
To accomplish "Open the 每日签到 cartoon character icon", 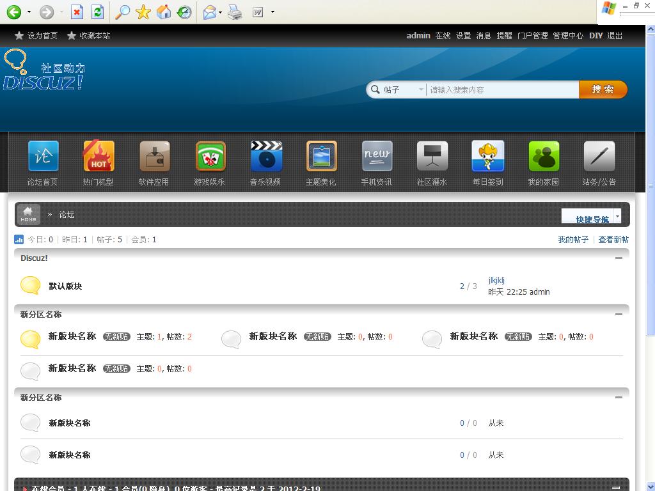I will 488,156.
